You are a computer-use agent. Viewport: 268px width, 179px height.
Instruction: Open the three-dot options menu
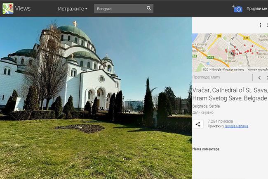[x=260, y=25]
